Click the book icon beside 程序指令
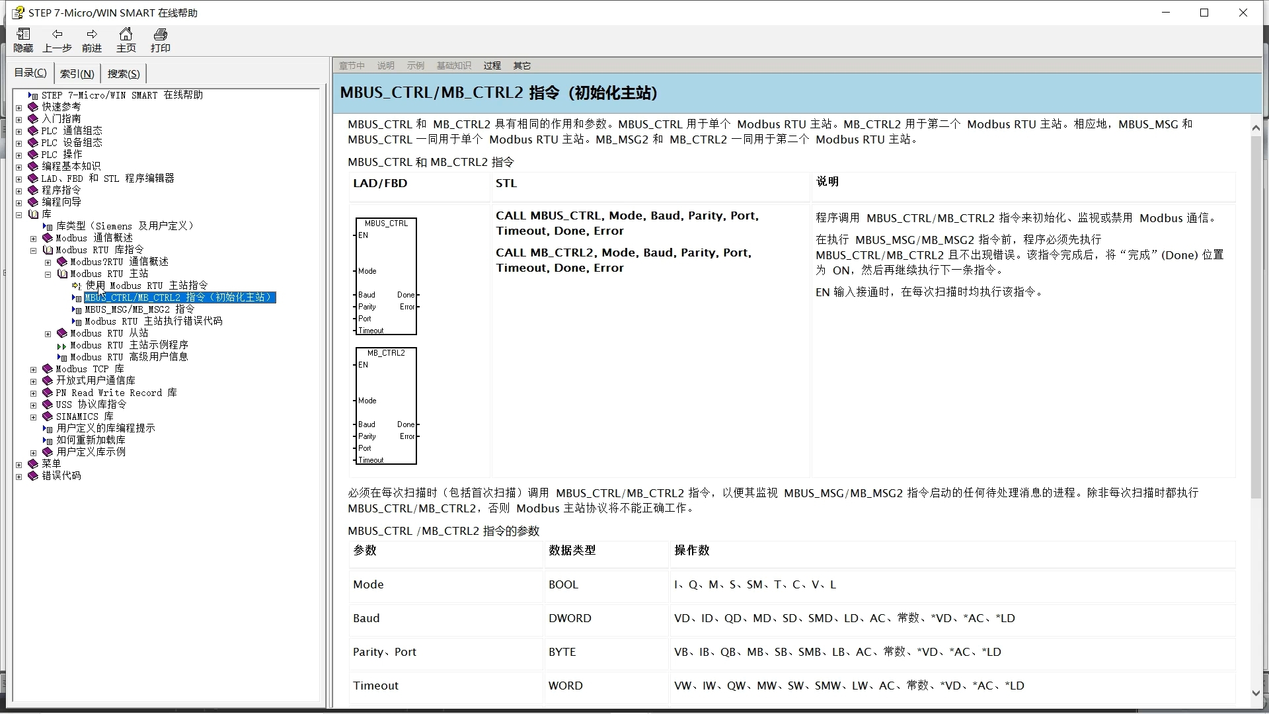The height and width of the screenshot is (714, 1269). point(33,190)
